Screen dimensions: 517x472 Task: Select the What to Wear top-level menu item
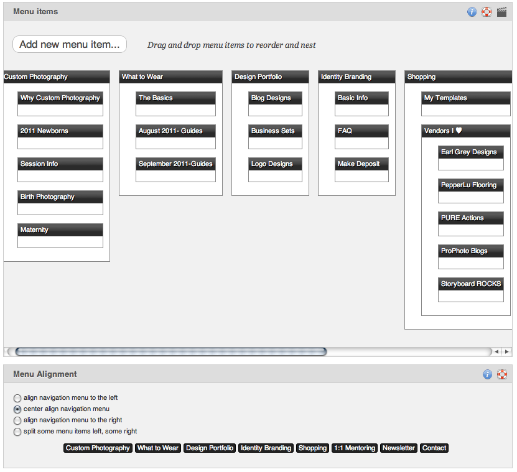(x=170, y=76)
